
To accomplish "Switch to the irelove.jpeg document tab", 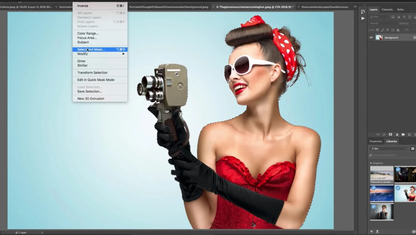I will pyautogui.click(x=26, y=7).
